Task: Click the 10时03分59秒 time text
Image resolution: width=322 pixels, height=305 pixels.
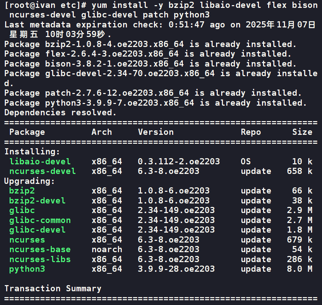Action: click(x=75, y=34)
